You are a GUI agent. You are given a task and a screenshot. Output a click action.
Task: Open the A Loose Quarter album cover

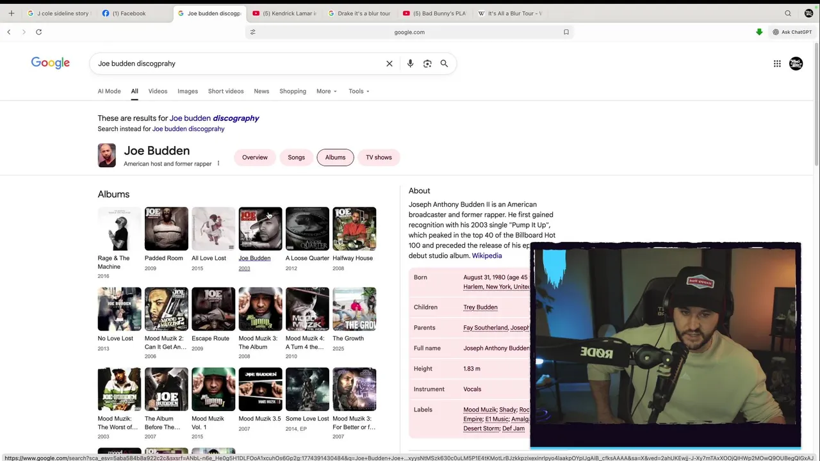click(x=307, y=229)
